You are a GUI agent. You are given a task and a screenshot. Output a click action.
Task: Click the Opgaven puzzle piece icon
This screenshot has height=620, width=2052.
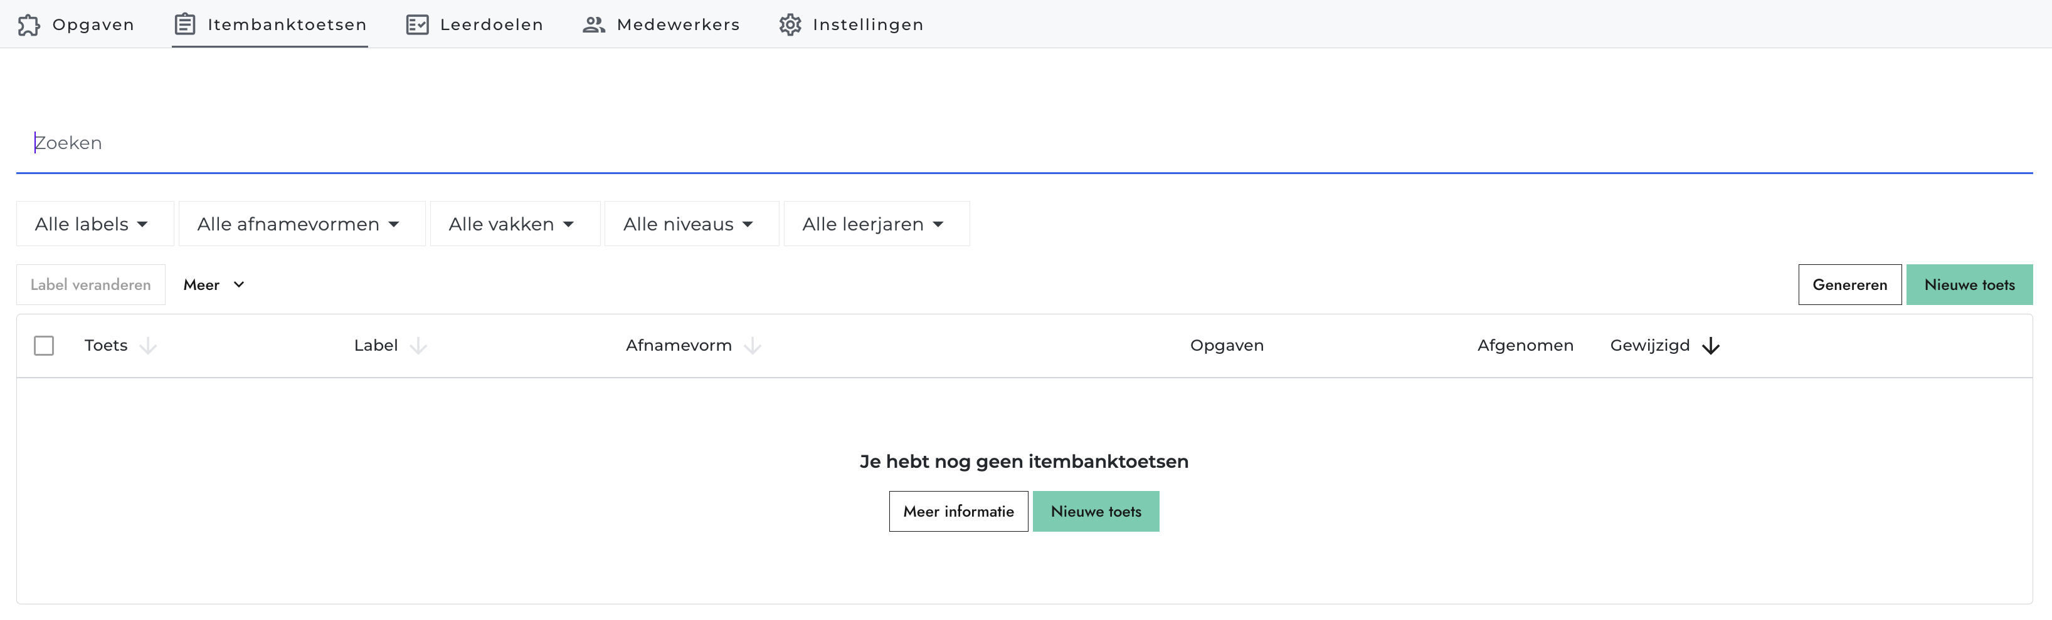(29, 24)
